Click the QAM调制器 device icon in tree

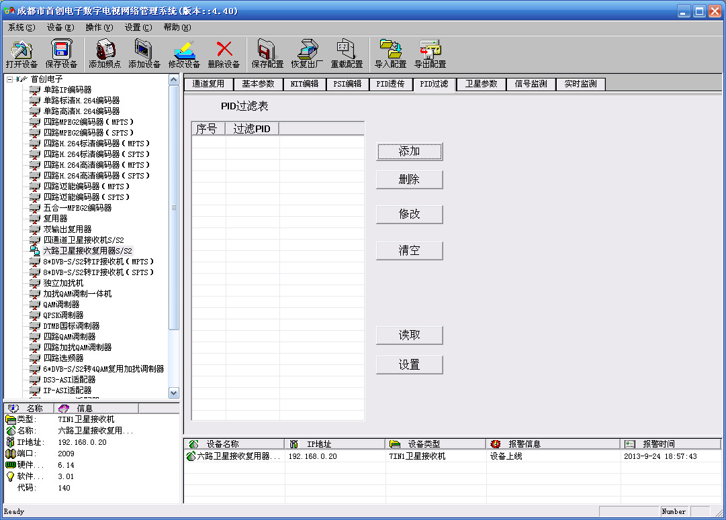[x=35, y=305]
